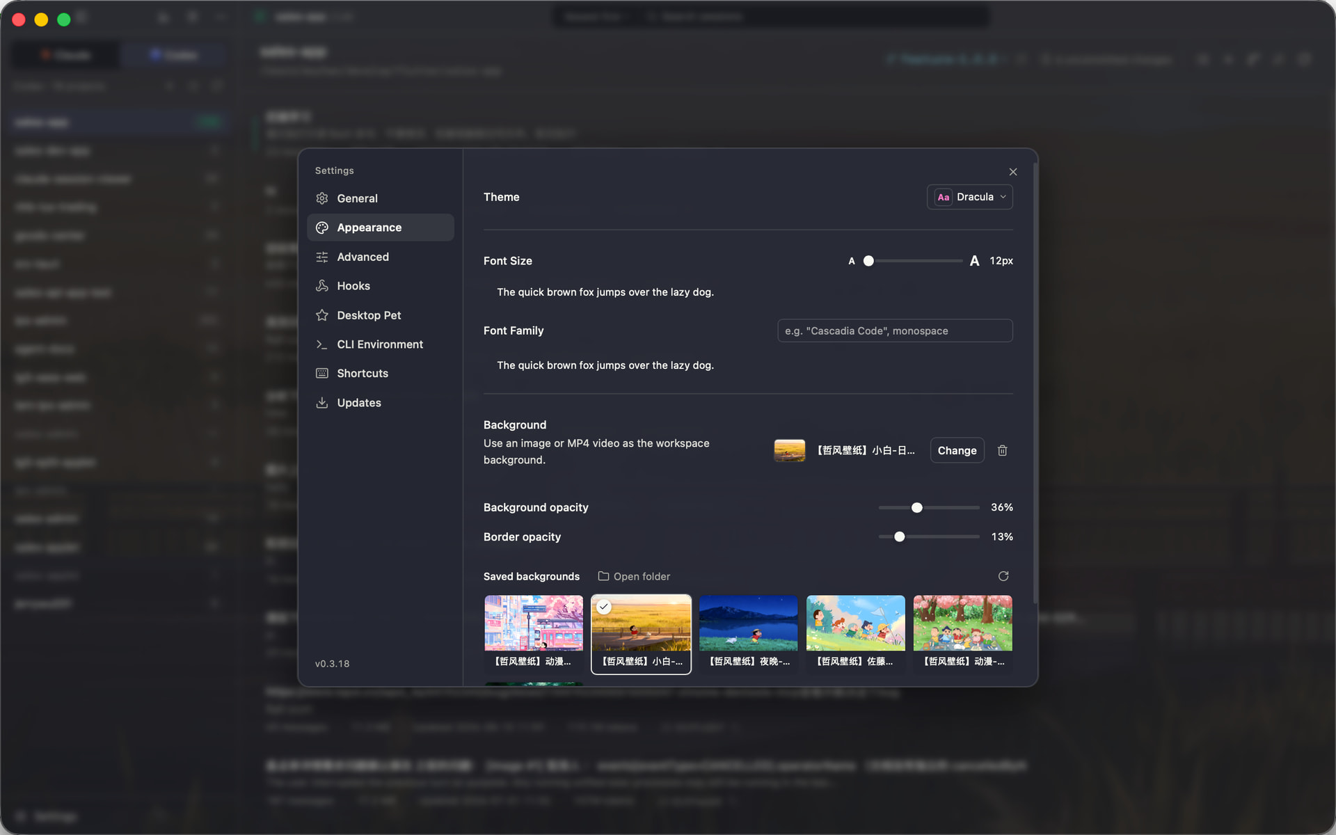The height and width of the screenshot is (835, 1336).
Task: Select the pink anime city street background
Action: (534, 633)
